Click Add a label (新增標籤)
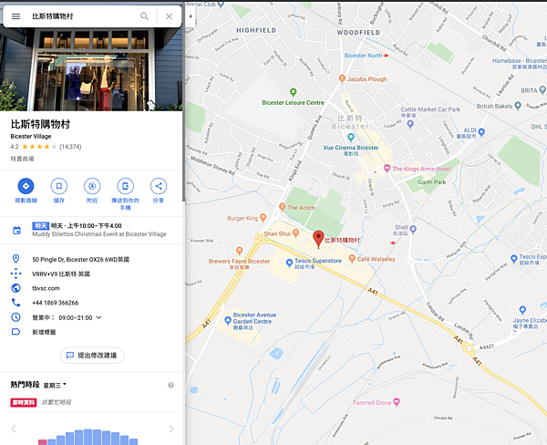The width and height of the screenshot is (547, 445). pyautogui.click(x=44, y=332)
